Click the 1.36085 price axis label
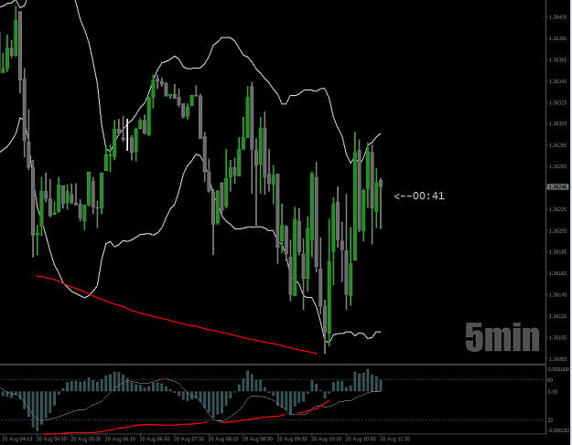Image resolution: width=572 pixels, height=445 pixels. pos(558,359)
